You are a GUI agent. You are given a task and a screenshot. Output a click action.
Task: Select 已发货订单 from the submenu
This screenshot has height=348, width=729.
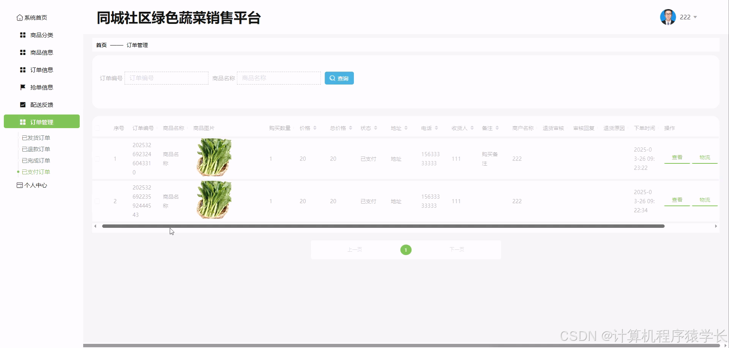tap(36, 138)
